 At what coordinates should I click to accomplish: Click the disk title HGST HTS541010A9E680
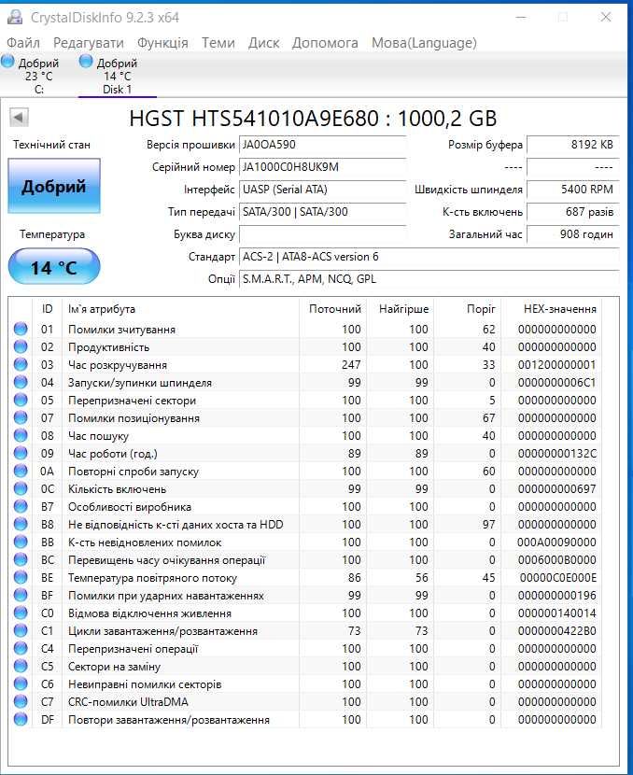(313, 119)
